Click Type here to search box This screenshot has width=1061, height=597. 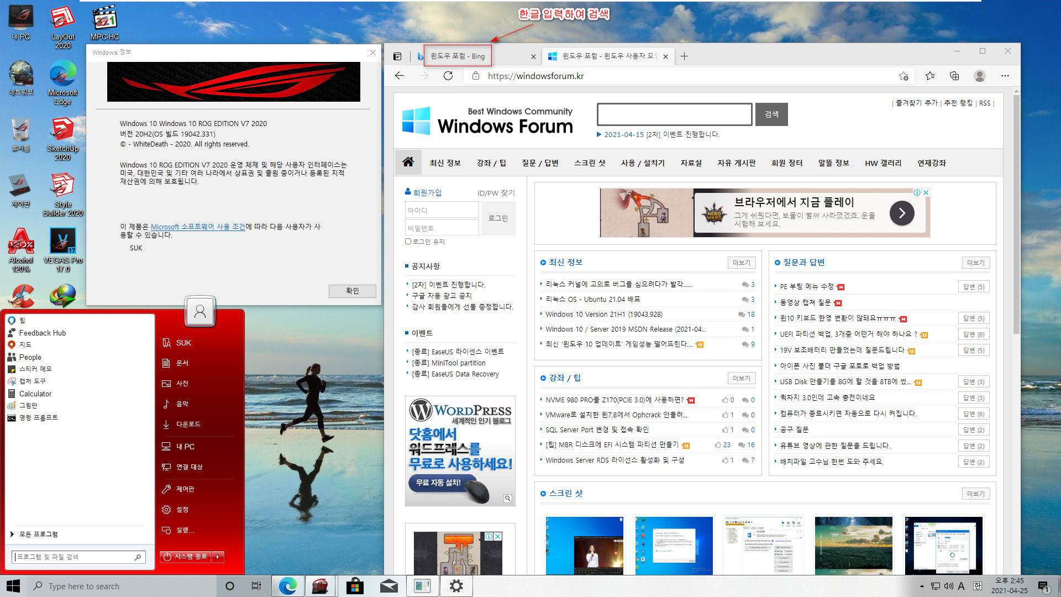122,586
